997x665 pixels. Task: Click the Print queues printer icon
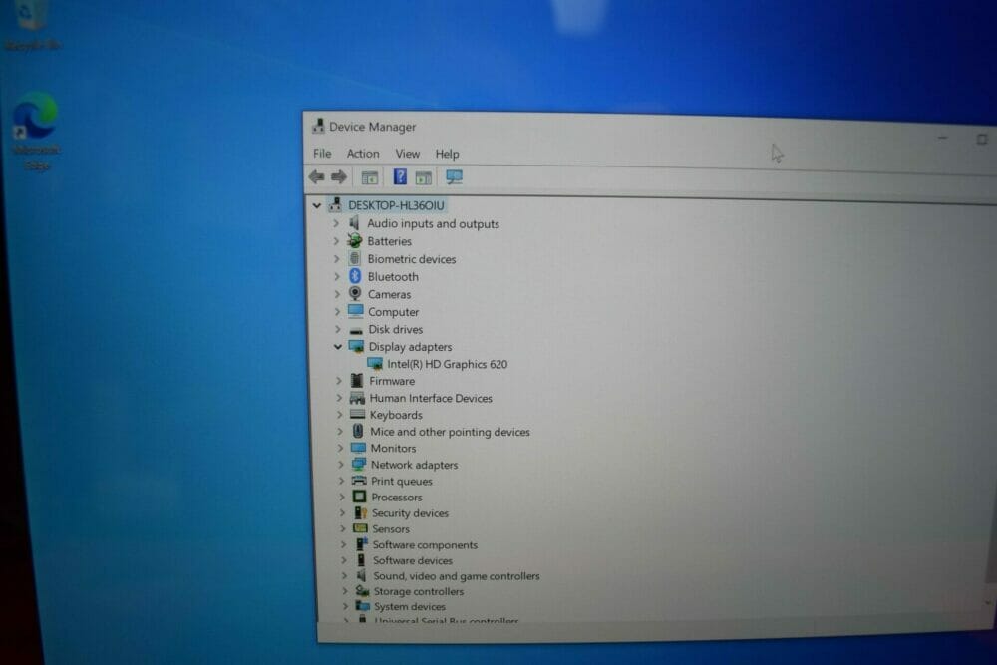[x=359, y=481]
